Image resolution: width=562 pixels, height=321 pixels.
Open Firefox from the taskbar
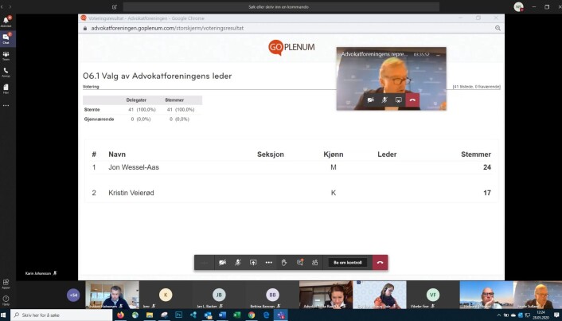pyautogui.click(x=120, y=315)
